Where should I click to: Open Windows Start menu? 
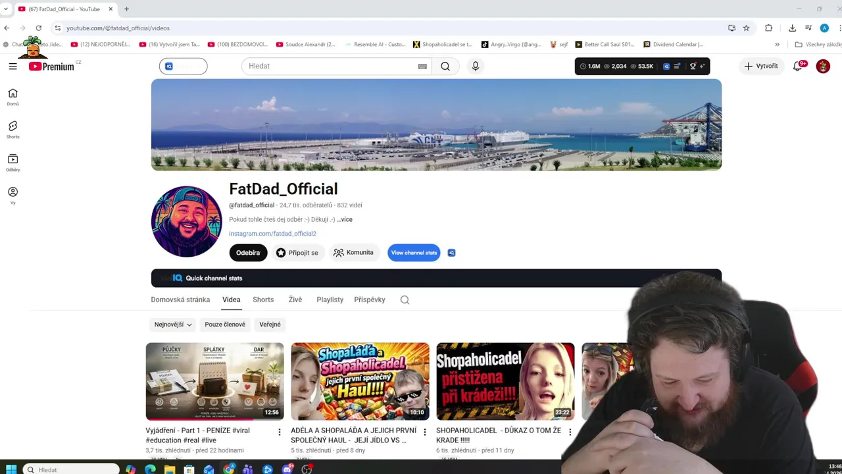point(11,469)
